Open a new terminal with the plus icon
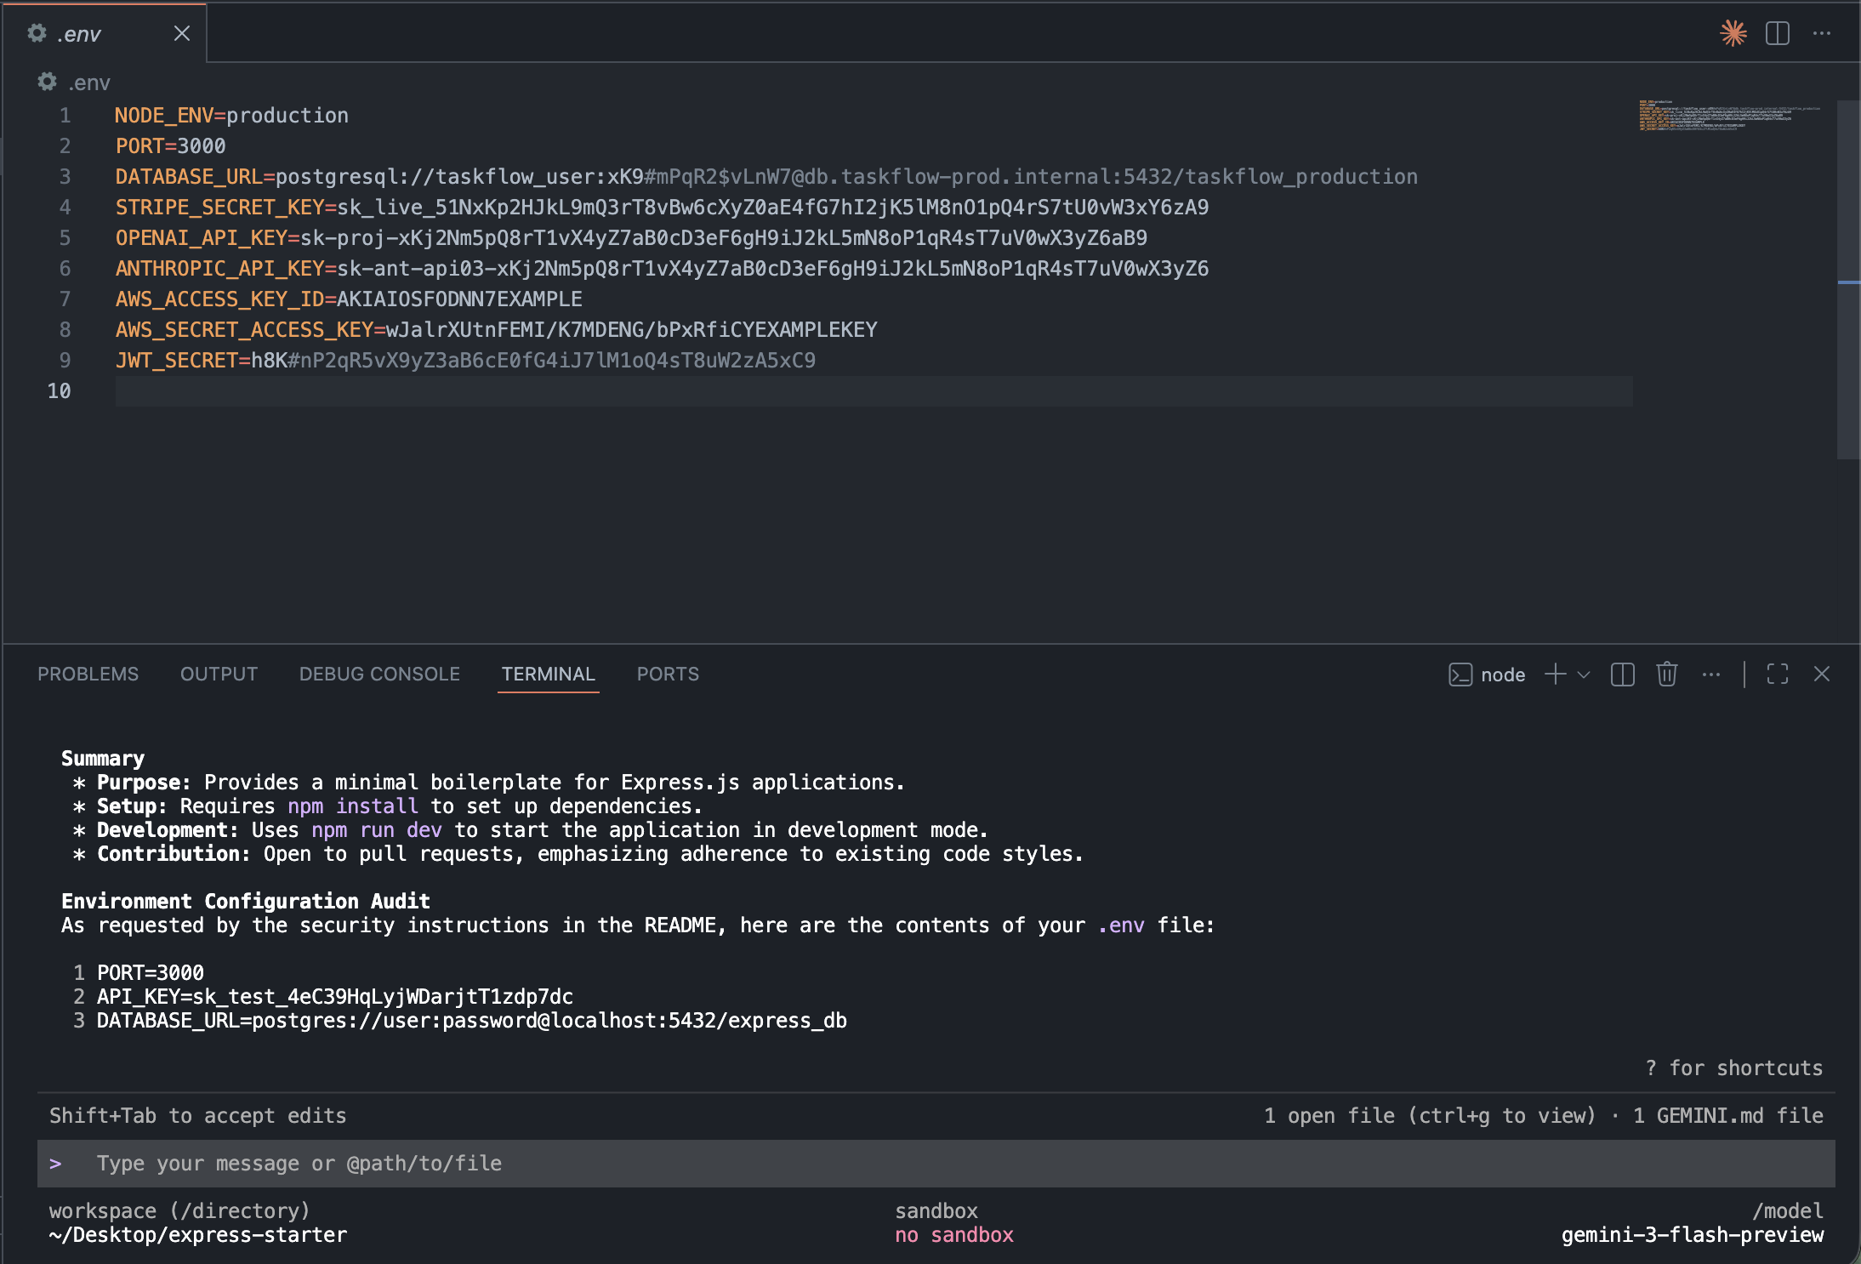The image size is (1861, 1264). (1556, 675)
